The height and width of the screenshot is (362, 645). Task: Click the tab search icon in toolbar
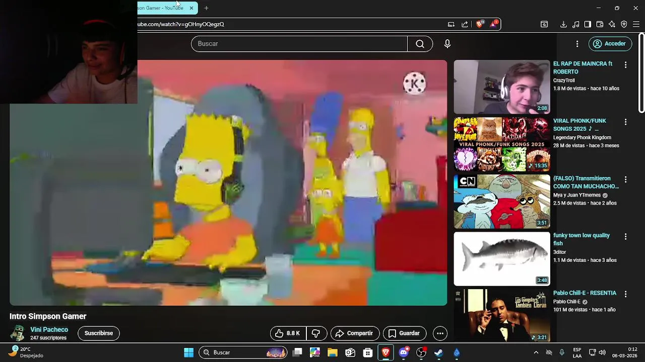pyautogui.click(x=544, y=24)
